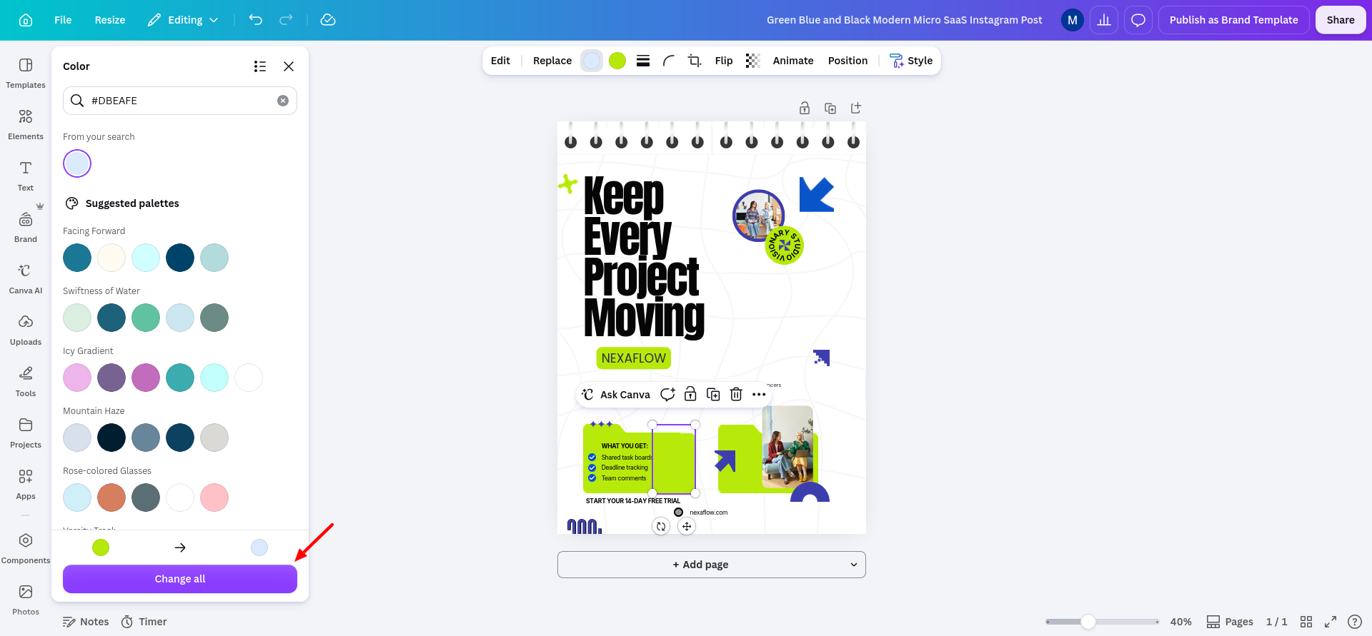Open the File menu
Screen dimensions: 1372x636
point(63,20)
